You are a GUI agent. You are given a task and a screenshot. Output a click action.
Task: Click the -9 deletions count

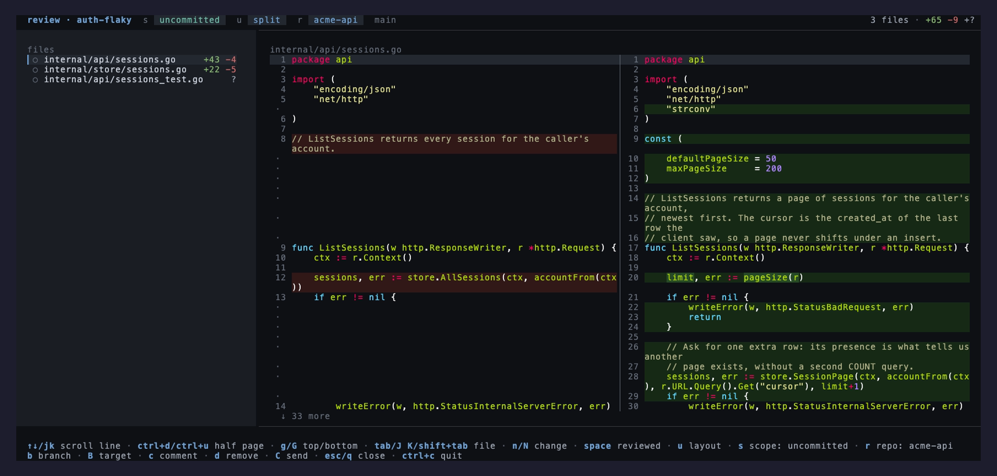pos(953,20)
